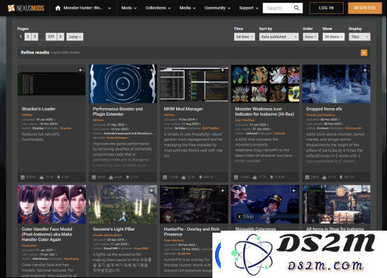Click Visuals and Graphics category under Dropped Items
The image size is (387, 278).
click(x=321, y=115)
